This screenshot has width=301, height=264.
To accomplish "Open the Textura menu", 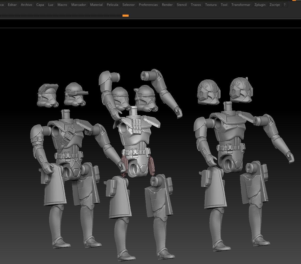I will (211, 5).
